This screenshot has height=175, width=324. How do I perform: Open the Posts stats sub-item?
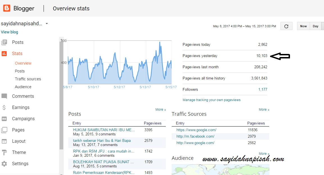20,71
